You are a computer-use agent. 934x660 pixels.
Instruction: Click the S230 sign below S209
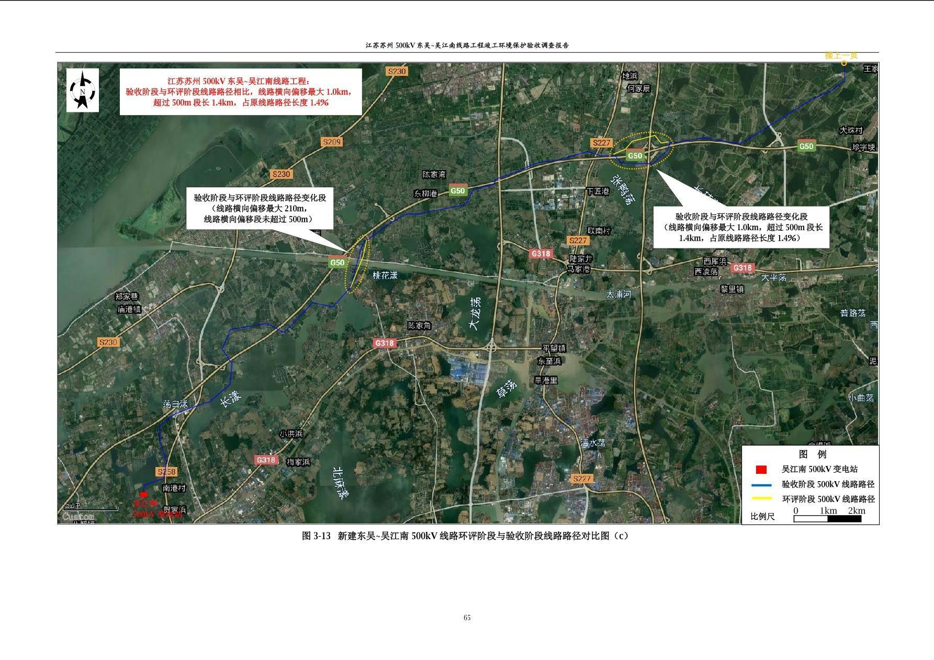[x=281, y=174]
